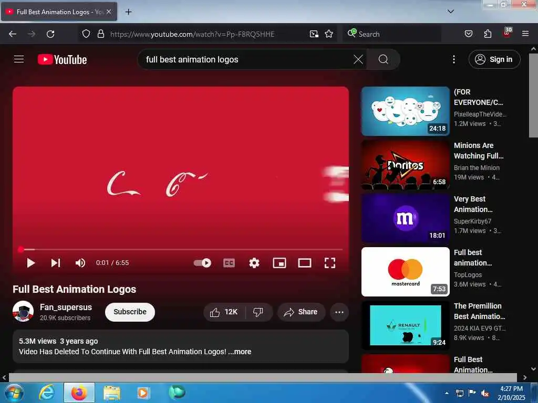Subscribe to Fan_supersus
This screenshot has height=403, width=538.
point(130,312)
